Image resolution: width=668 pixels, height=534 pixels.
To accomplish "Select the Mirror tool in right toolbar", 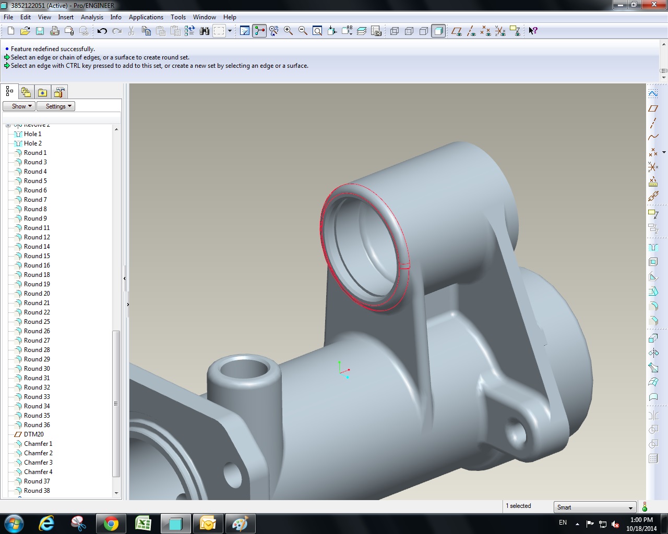I will point(653,415).
